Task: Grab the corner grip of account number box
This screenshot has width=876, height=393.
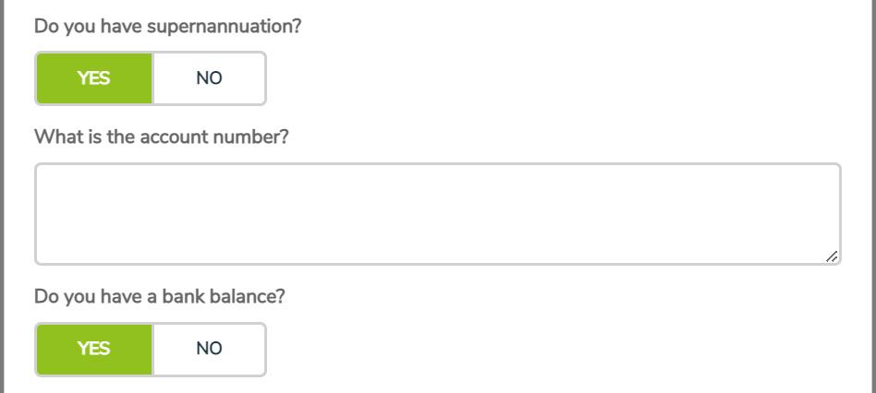Action: pyautogui.click(x=832, y=256)
